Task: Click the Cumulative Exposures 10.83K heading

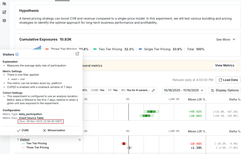Action: coord(45,39)
